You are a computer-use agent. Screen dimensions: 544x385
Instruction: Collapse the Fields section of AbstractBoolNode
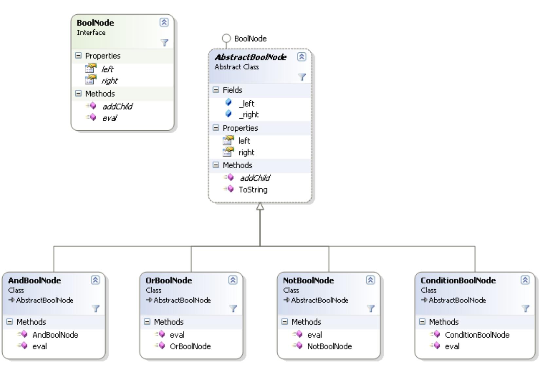coord(216,90)
